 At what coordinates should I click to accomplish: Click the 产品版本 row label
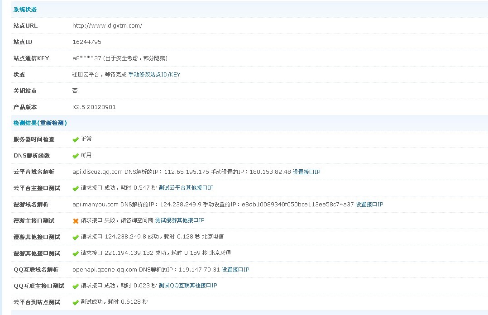pyautogui.click(x=25, y=107)
